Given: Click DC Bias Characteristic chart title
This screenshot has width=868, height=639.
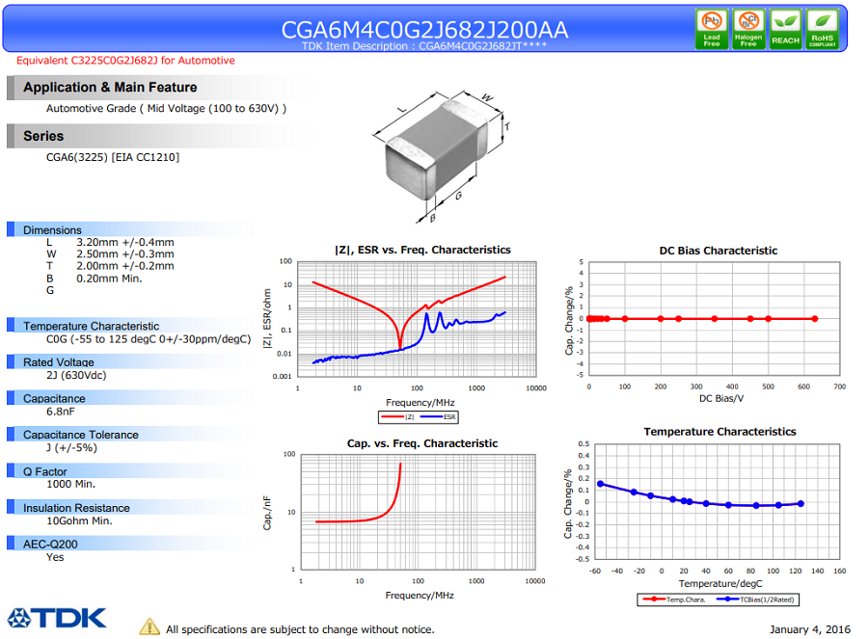Looking at the screenshot, I should [x=718, y=251].
